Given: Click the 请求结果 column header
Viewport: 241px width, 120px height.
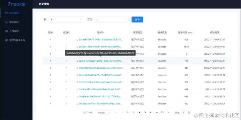Looking at the screenshot, I should (162, 33).
